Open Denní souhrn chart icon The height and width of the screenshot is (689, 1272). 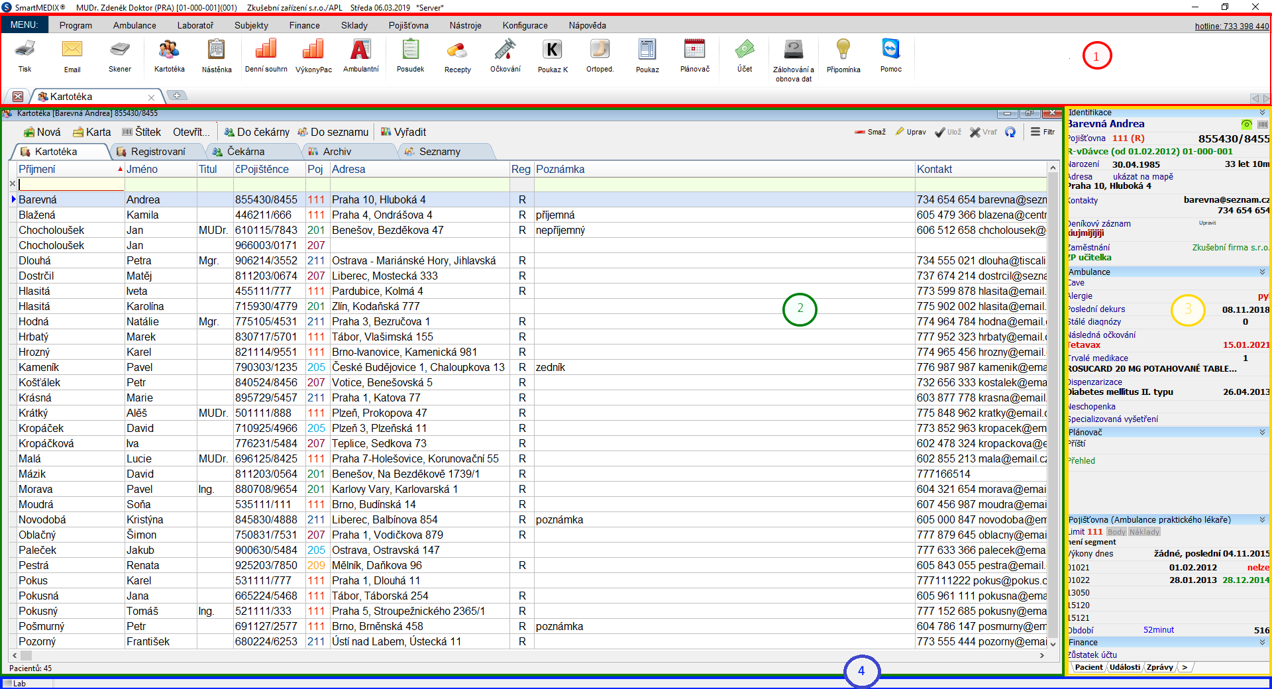click(266, 50)
